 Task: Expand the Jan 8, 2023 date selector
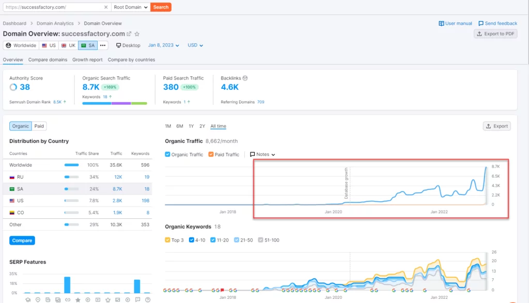[163, 45]
